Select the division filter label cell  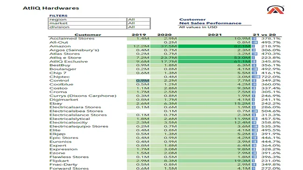tap(87, 27)
